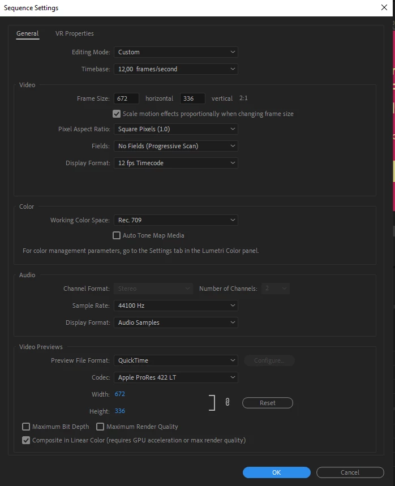The height and width of the screenshot is (486, 395).
Task: Open the Working Color Space dropdown
Action: click(x=176, y=220)
